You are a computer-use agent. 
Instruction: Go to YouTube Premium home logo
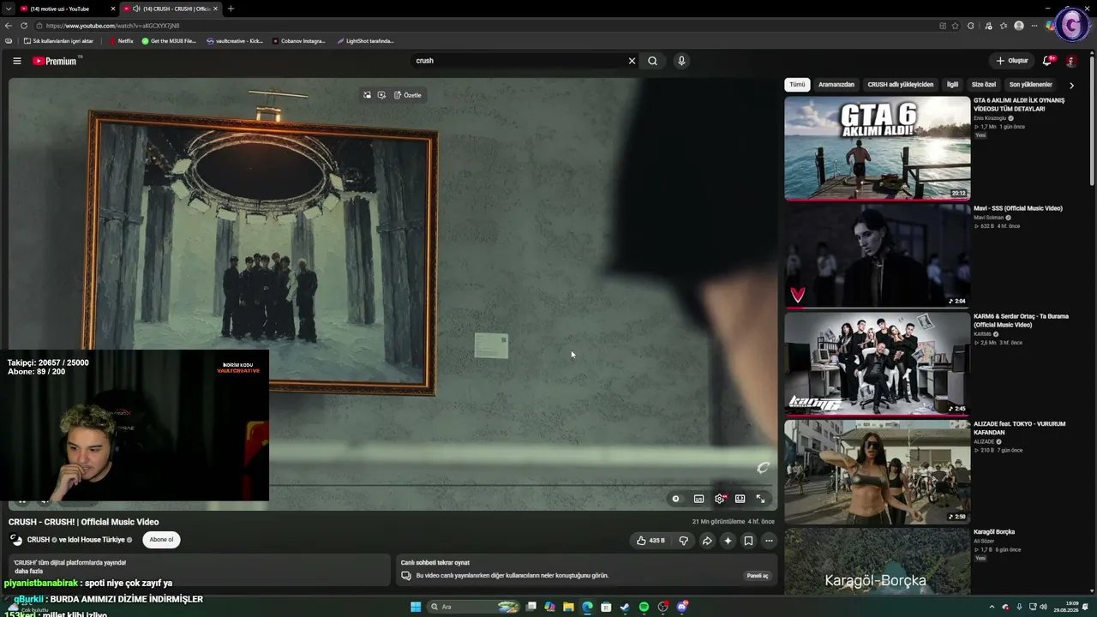tap(56, 61)
